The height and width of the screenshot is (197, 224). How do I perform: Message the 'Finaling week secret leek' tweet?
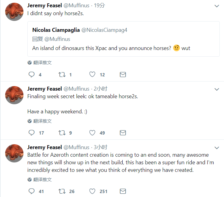(123, 133)
